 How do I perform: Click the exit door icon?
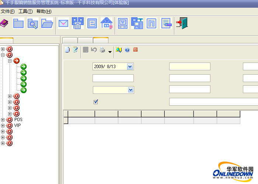coord(182,23)
